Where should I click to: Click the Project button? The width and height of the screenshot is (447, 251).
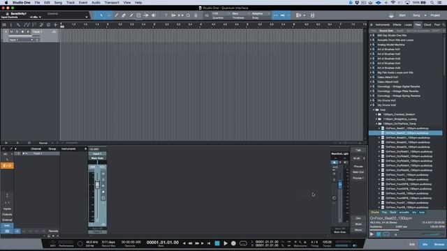click(435, 15)
